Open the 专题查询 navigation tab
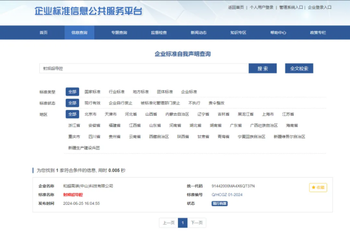 point(119,32)
